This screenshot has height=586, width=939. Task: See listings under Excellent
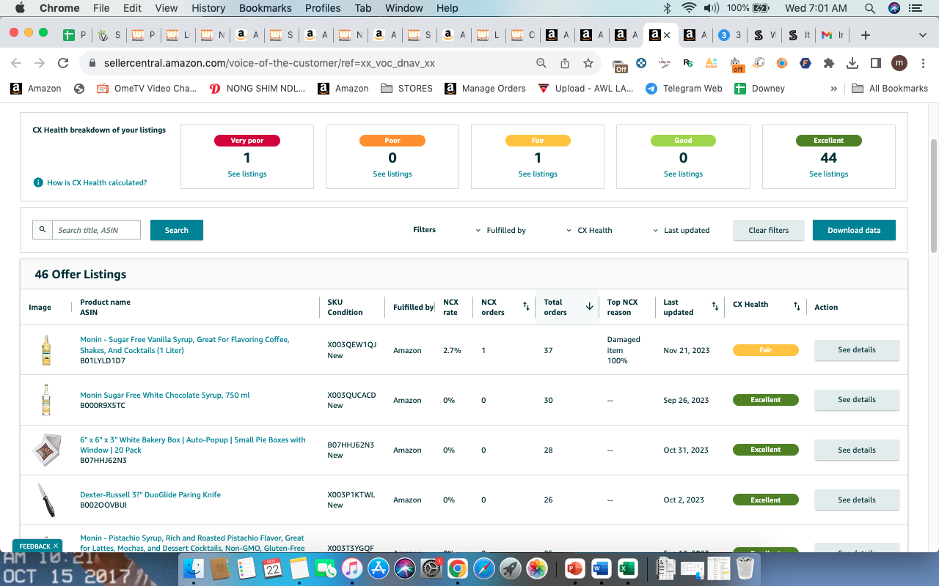829,174
